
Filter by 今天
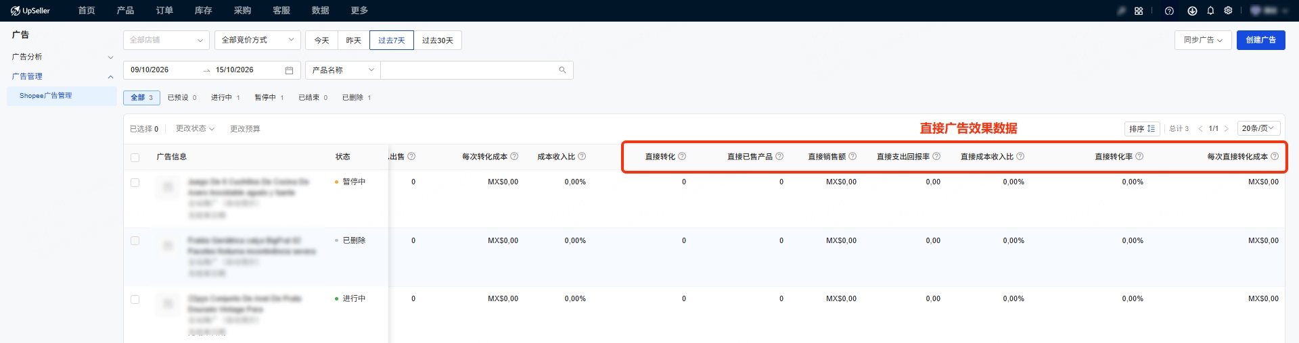click(321, 41)
